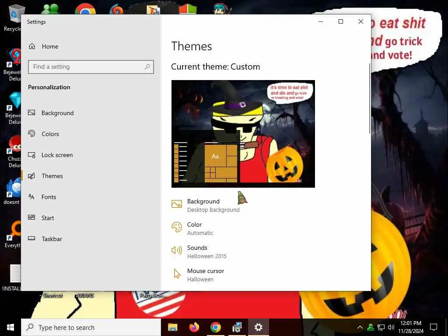Click the Settings gear on the taskbar
This screenshot has width=448, height=336.
click(x=258, y=327)
